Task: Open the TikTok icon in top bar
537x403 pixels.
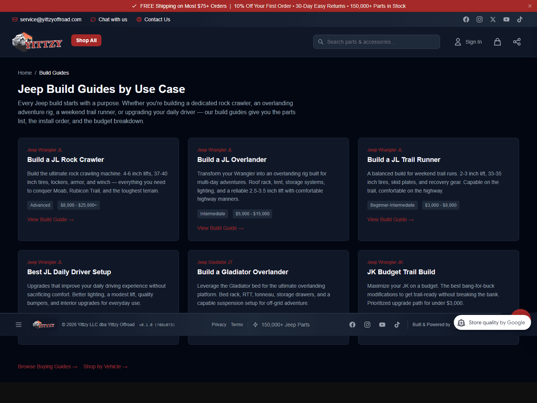Action: point(520,19)
